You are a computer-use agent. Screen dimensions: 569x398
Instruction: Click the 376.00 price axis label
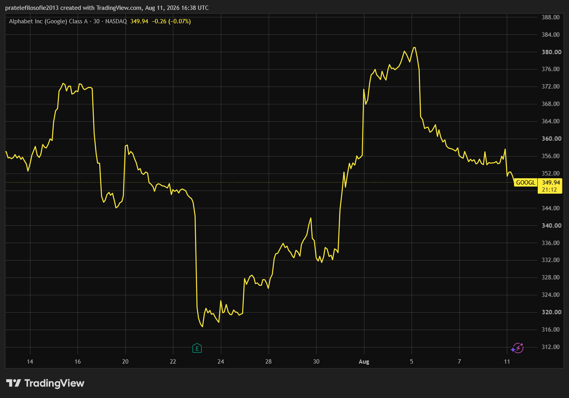point(551,69)
